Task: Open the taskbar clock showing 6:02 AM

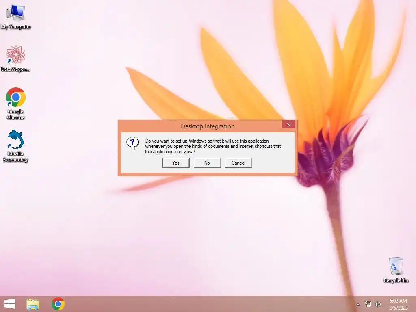Action: pos(398,304)
